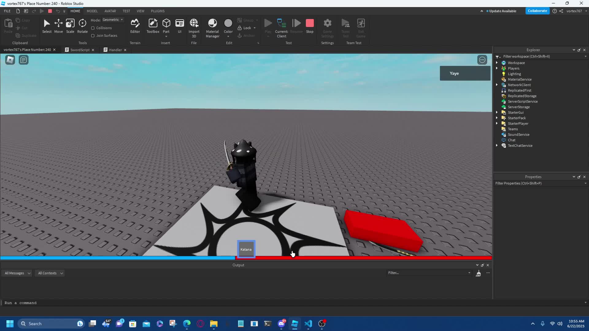
Task: Expand the Workspace tree item
Action: (497, 63)
